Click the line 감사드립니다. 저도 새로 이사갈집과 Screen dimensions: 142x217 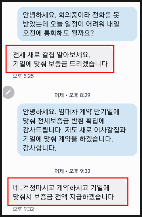point(75,130)
